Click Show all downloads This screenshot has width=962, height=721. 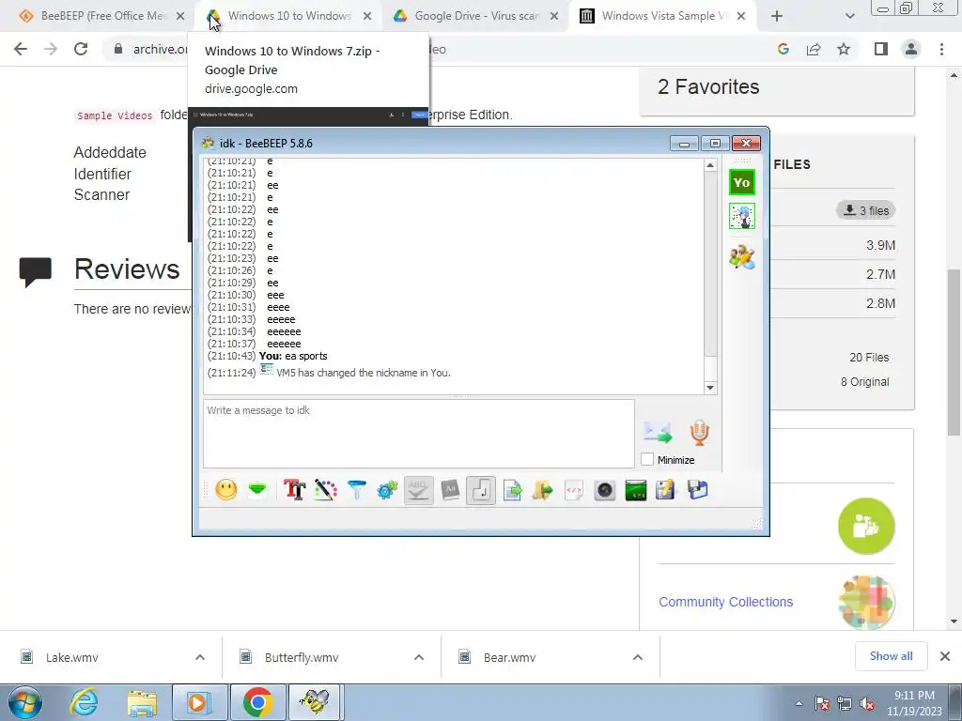(x=891, y=656)
